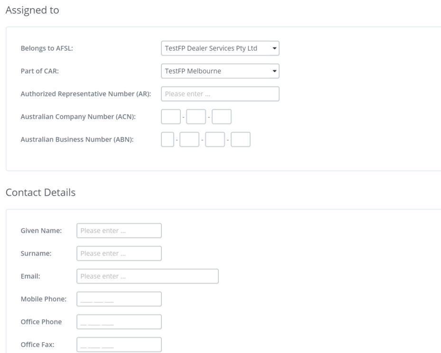Focus the Email input field
The width and height of the screenshot is (441, 353).
tap(147, 277)
